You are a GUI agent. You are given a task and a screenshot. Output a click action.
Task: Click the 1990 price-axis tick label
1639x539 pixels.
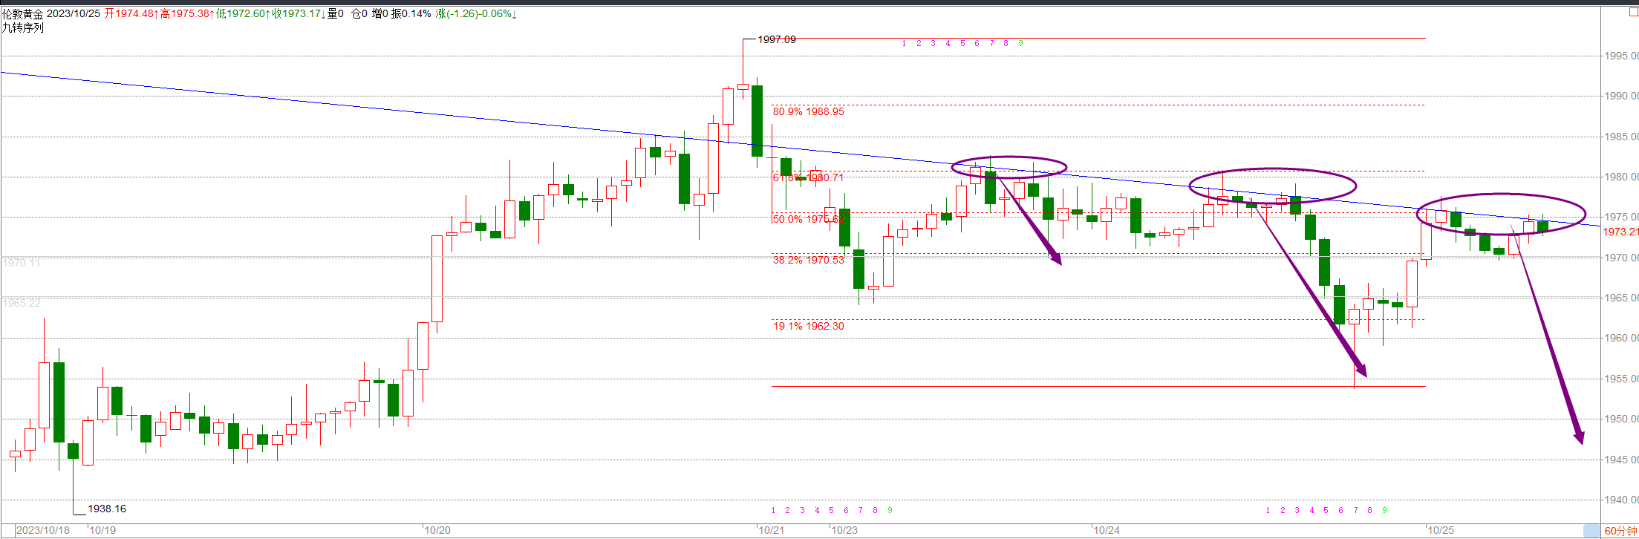point(1621,96)
